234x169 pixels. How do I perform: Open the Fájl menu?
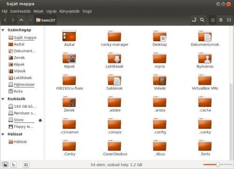pyautogui.click(x=4, y=11)
